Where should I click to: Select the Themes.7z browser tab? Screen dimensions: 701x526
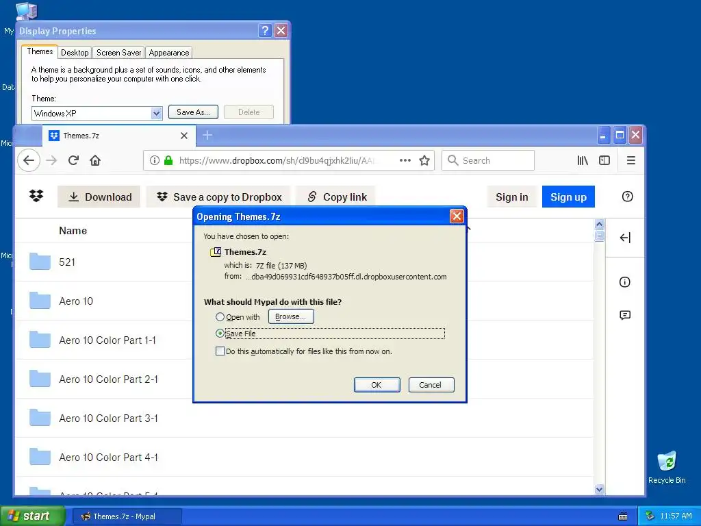click(x=119, y=136)
